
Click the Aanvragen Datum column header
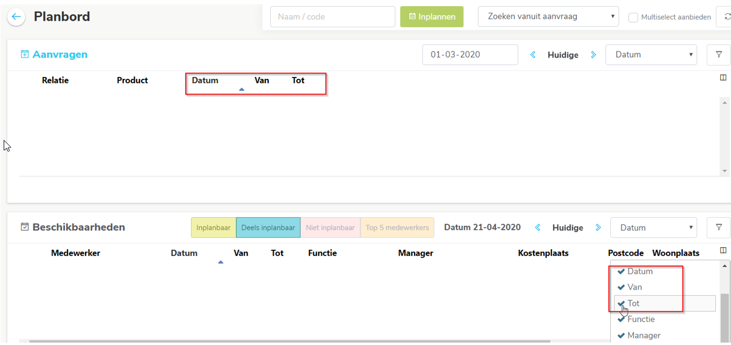click(x=205, y=80)
